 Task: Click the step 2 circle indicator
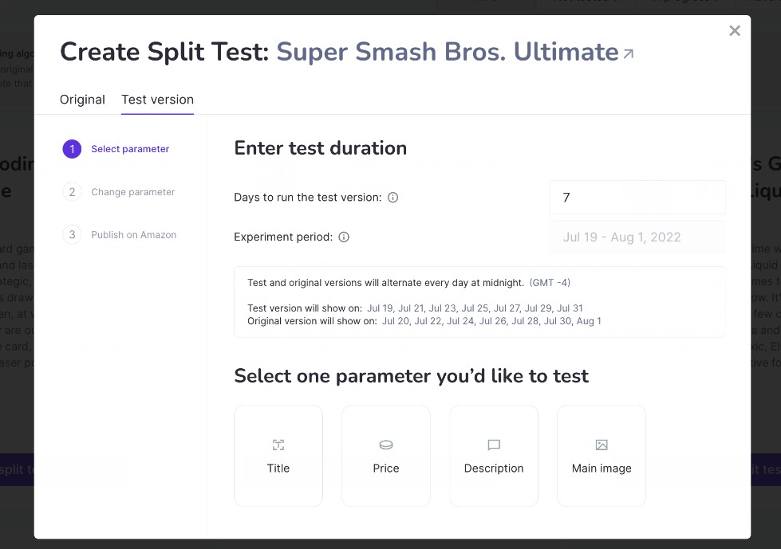point(72,192)
